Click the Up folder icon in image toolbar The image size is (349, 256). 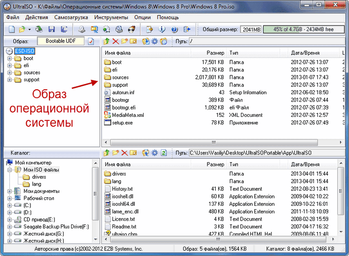click(x=107, y=41)
